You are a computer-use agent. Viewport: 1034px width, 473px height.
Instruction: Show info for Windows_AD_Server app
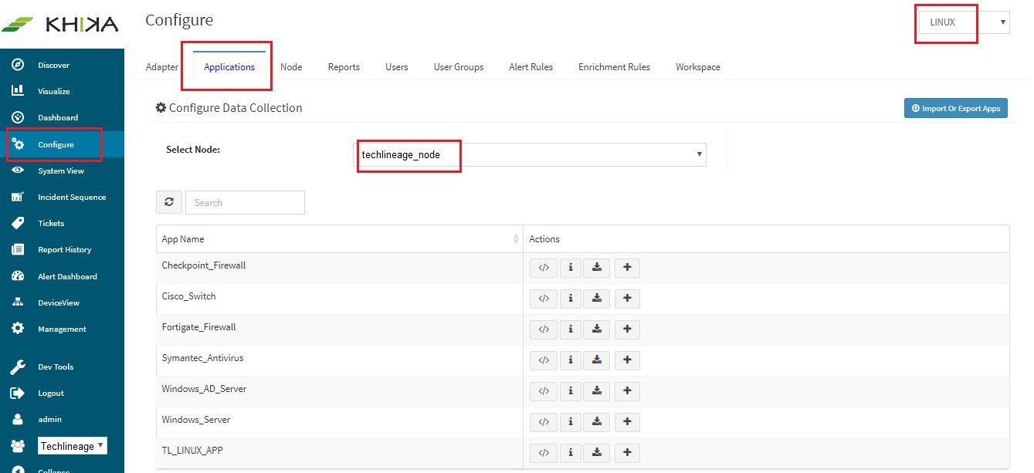point(570,391)
